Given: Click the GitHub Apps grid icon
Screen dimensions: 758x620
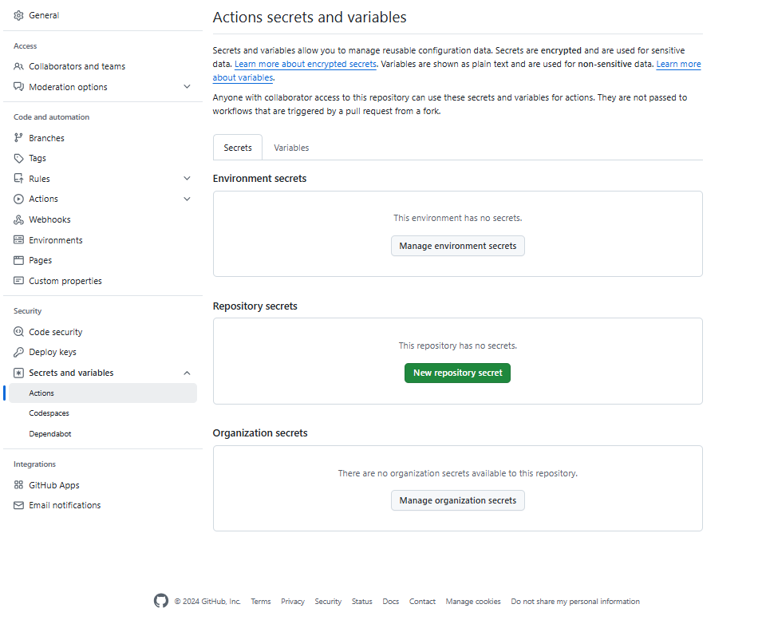Looking at the screenshot, I should [x=18, y=484].
